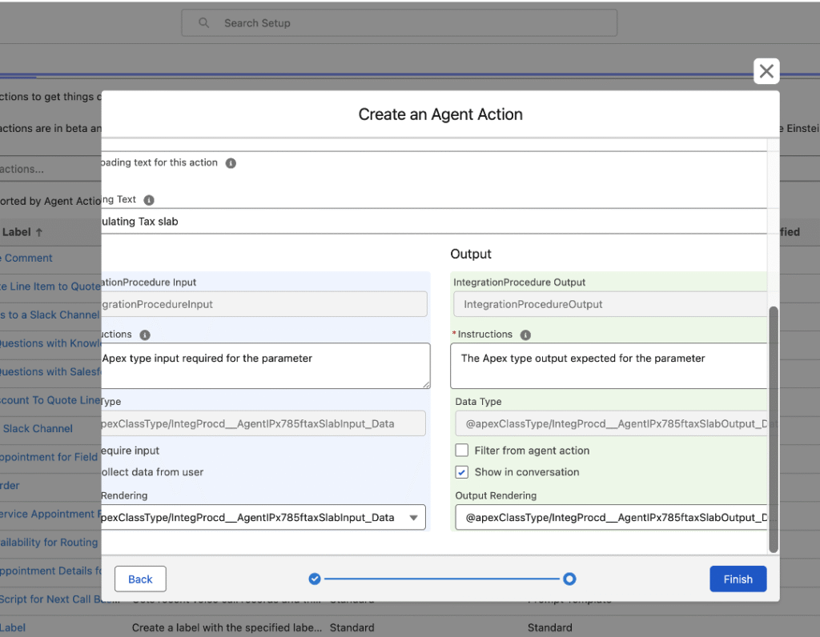Click the Output section heading
Image resolution: width=820 pixels, height=637 pixels.
pyautogui.click(x=471, y=254)
